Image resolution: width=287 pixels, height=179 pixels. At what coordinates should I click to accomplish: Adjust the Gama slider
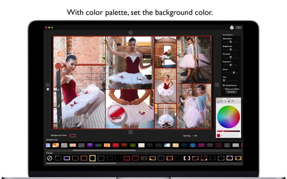point(230,73)
